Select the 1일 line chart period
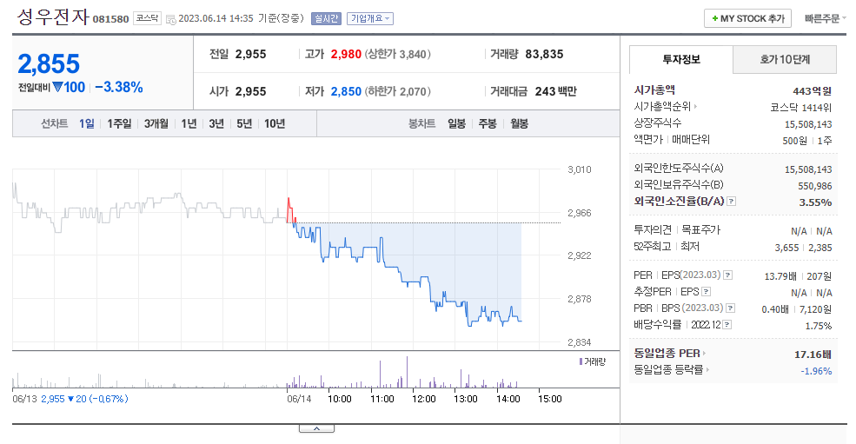Viewport: 856px width, 444px height. (86, 124)
